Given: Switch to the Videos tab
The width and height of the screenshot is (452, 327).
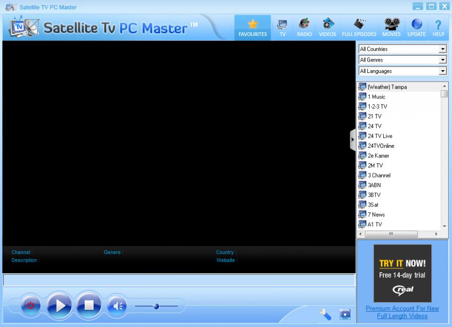Looking at the screenshot, I should click(x=327, y=28).
